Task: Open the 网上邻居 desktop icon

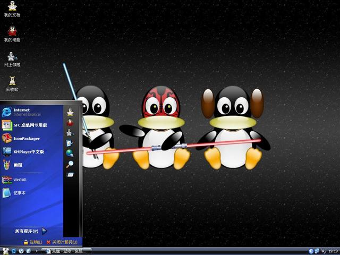Action: pyautogui.click(x=12, y=59)
